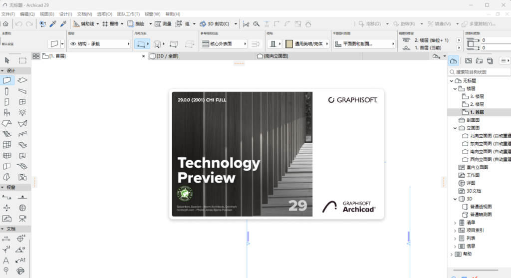The height and width of the screenshot is (278, 511).
Task: Toggle the 描绘 trace reference button
Action: 136,23
